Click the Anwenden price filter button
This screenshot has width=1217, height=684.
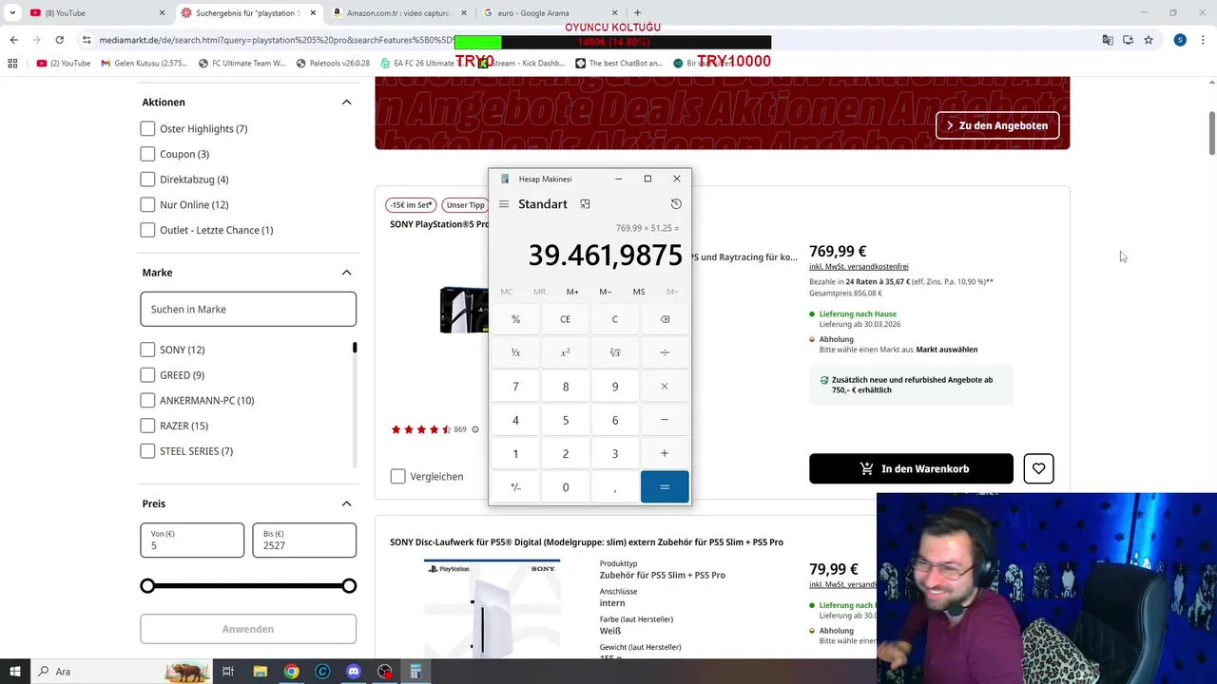[248, 629]
